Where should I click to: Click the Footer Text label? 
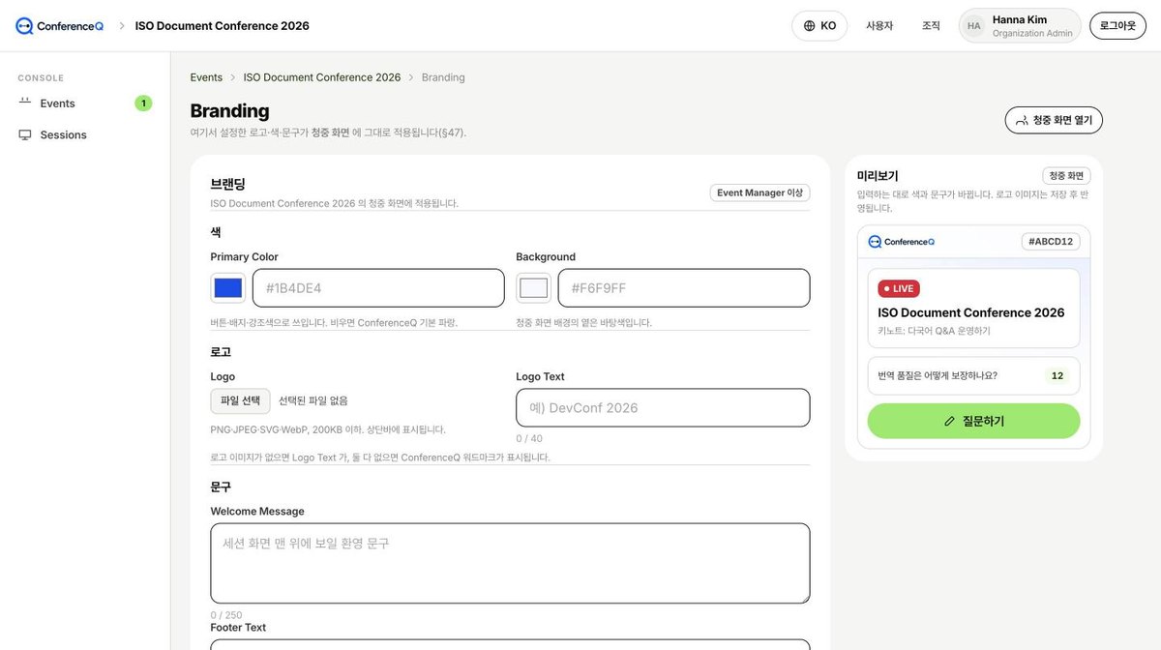(x=238, y=628)
